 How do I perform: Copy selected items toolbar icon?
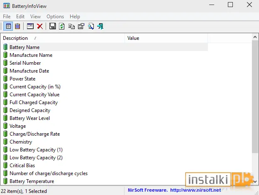click(71, 27)
